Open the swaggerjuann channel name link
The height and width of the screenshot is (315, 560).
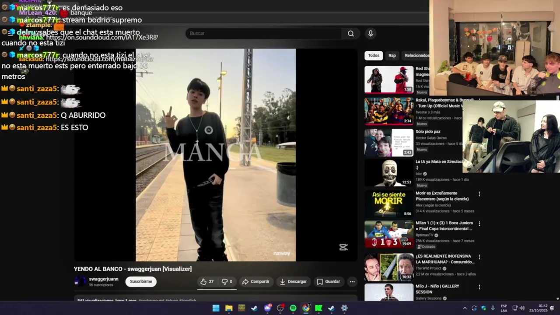click(104, 279)
